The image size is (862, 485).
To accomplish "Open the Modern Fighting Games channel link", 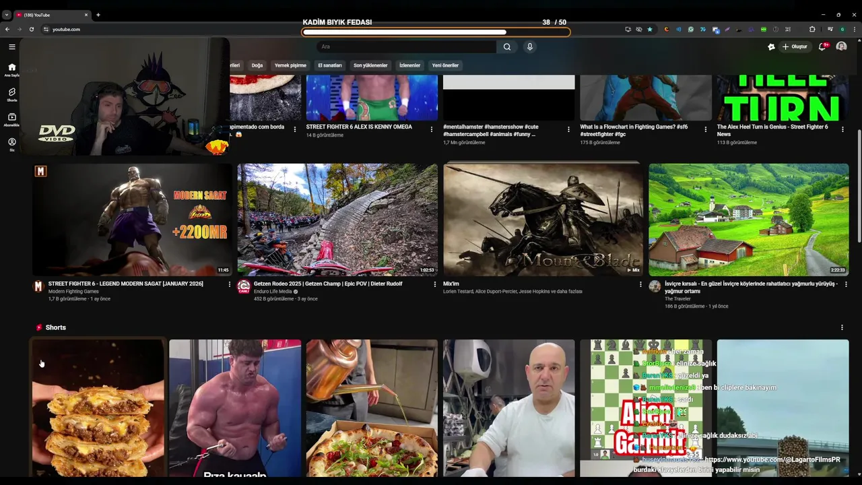I will pos(73,292).
